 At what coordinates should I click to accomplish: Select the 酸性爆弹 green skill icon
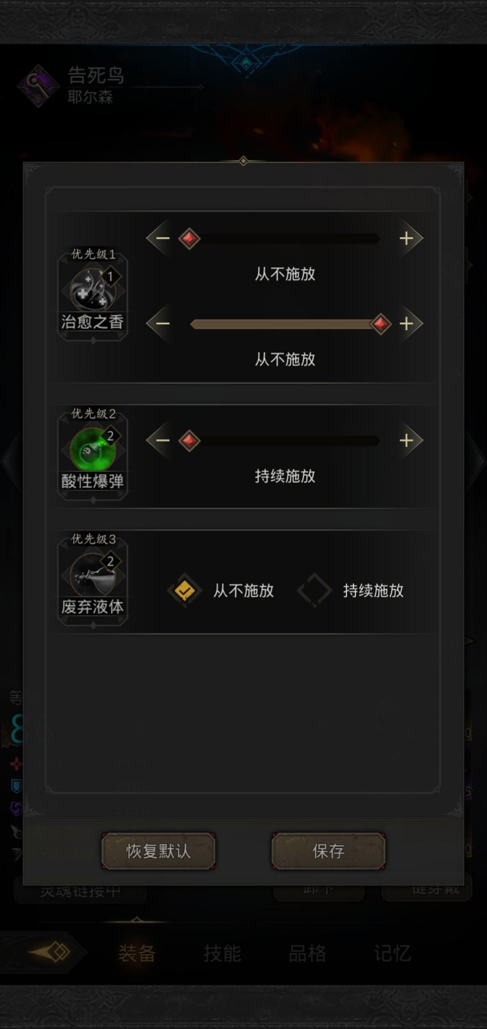92,450
